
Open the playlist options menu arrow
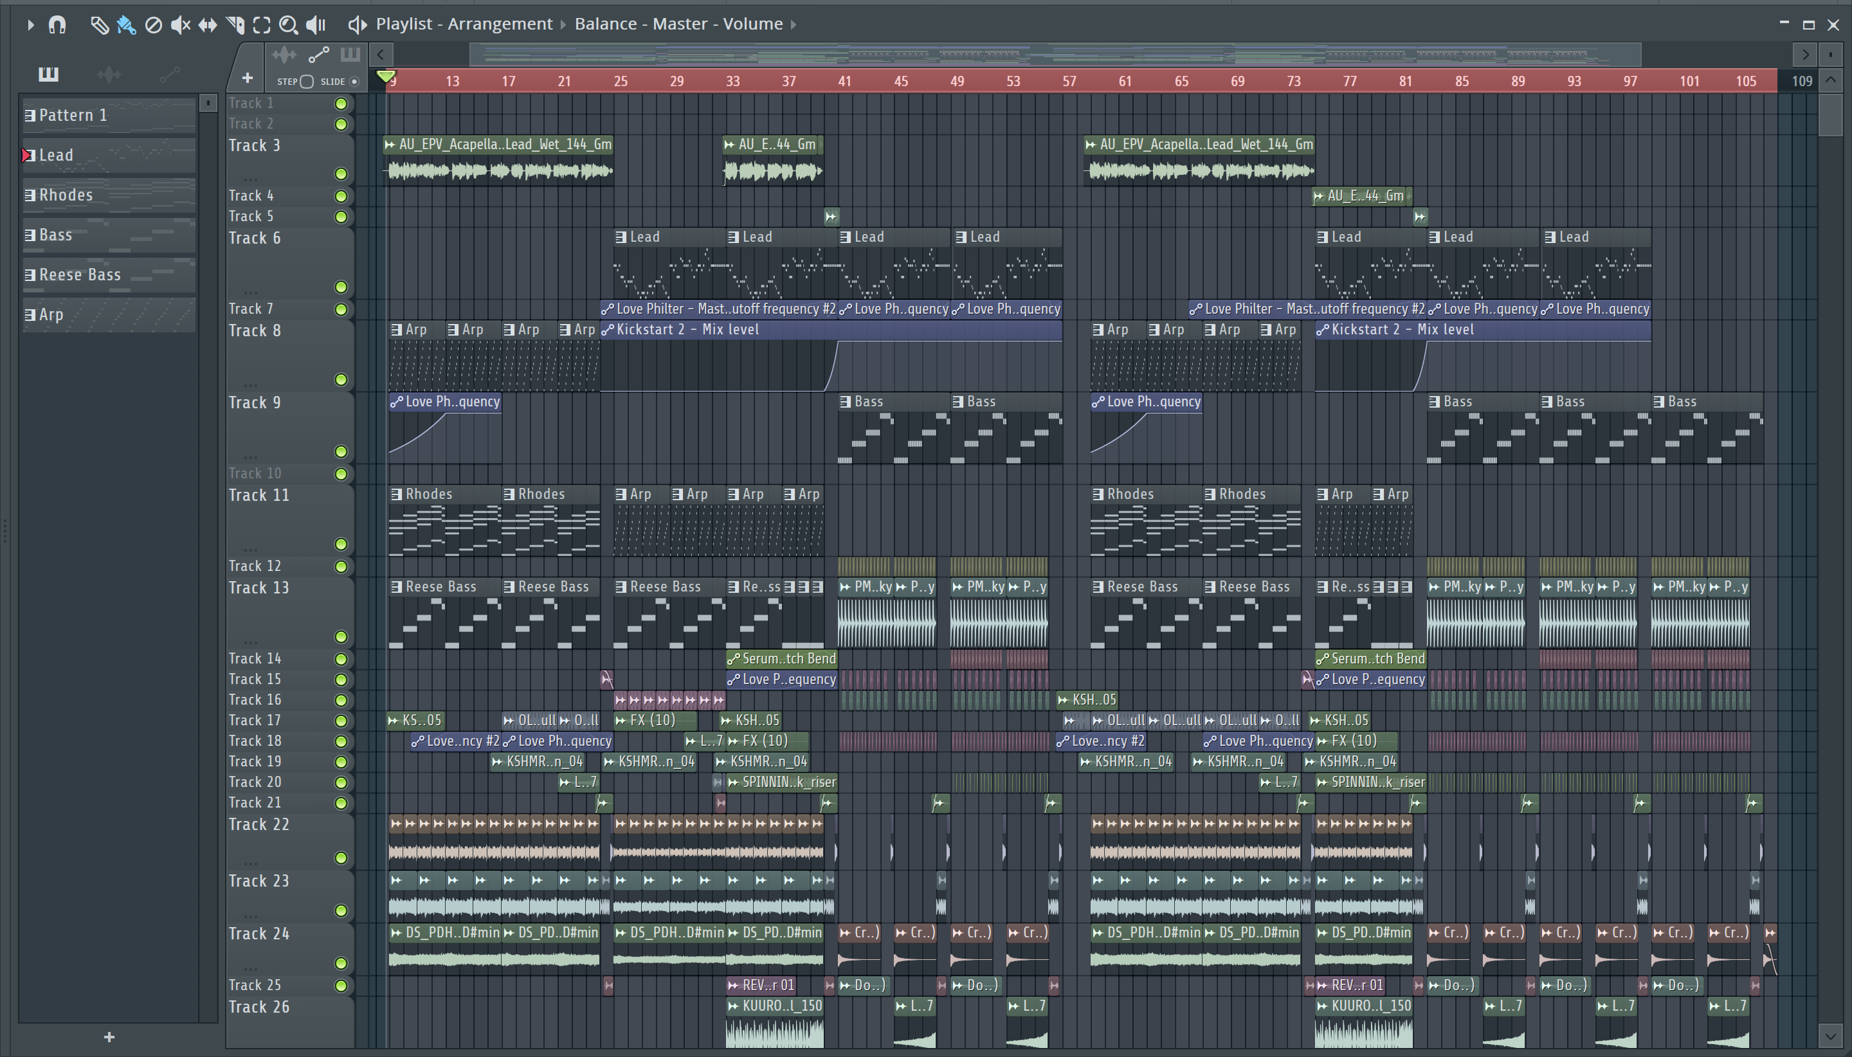[x=30, y=24]
